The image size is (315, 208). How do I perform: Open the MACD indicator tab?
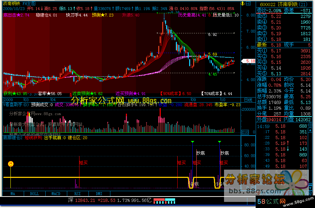coord(56,194)
